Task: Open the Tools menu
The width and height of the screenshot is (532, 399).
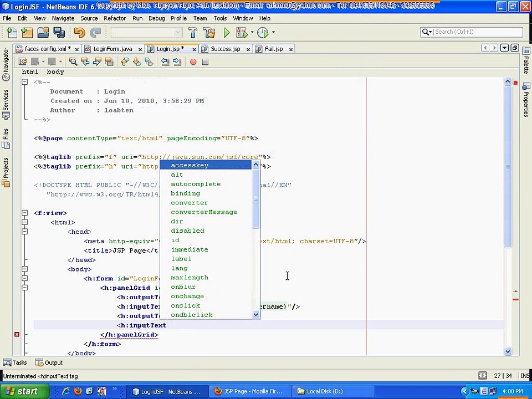Action: pyautogui.click(x=220, y=18)
